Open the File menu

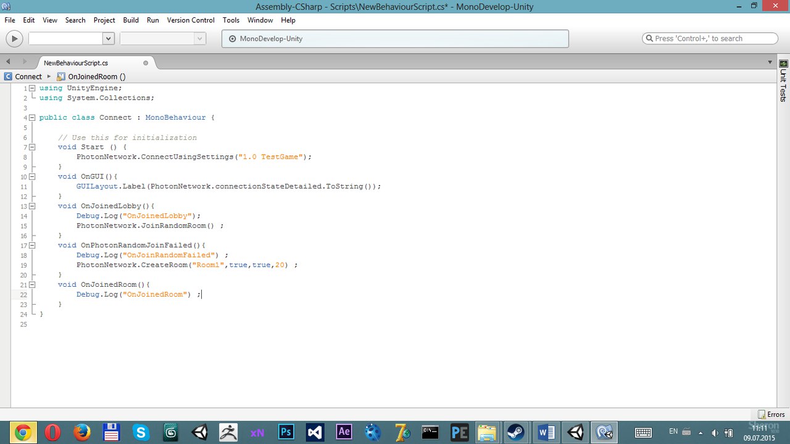tap(10, 20)
